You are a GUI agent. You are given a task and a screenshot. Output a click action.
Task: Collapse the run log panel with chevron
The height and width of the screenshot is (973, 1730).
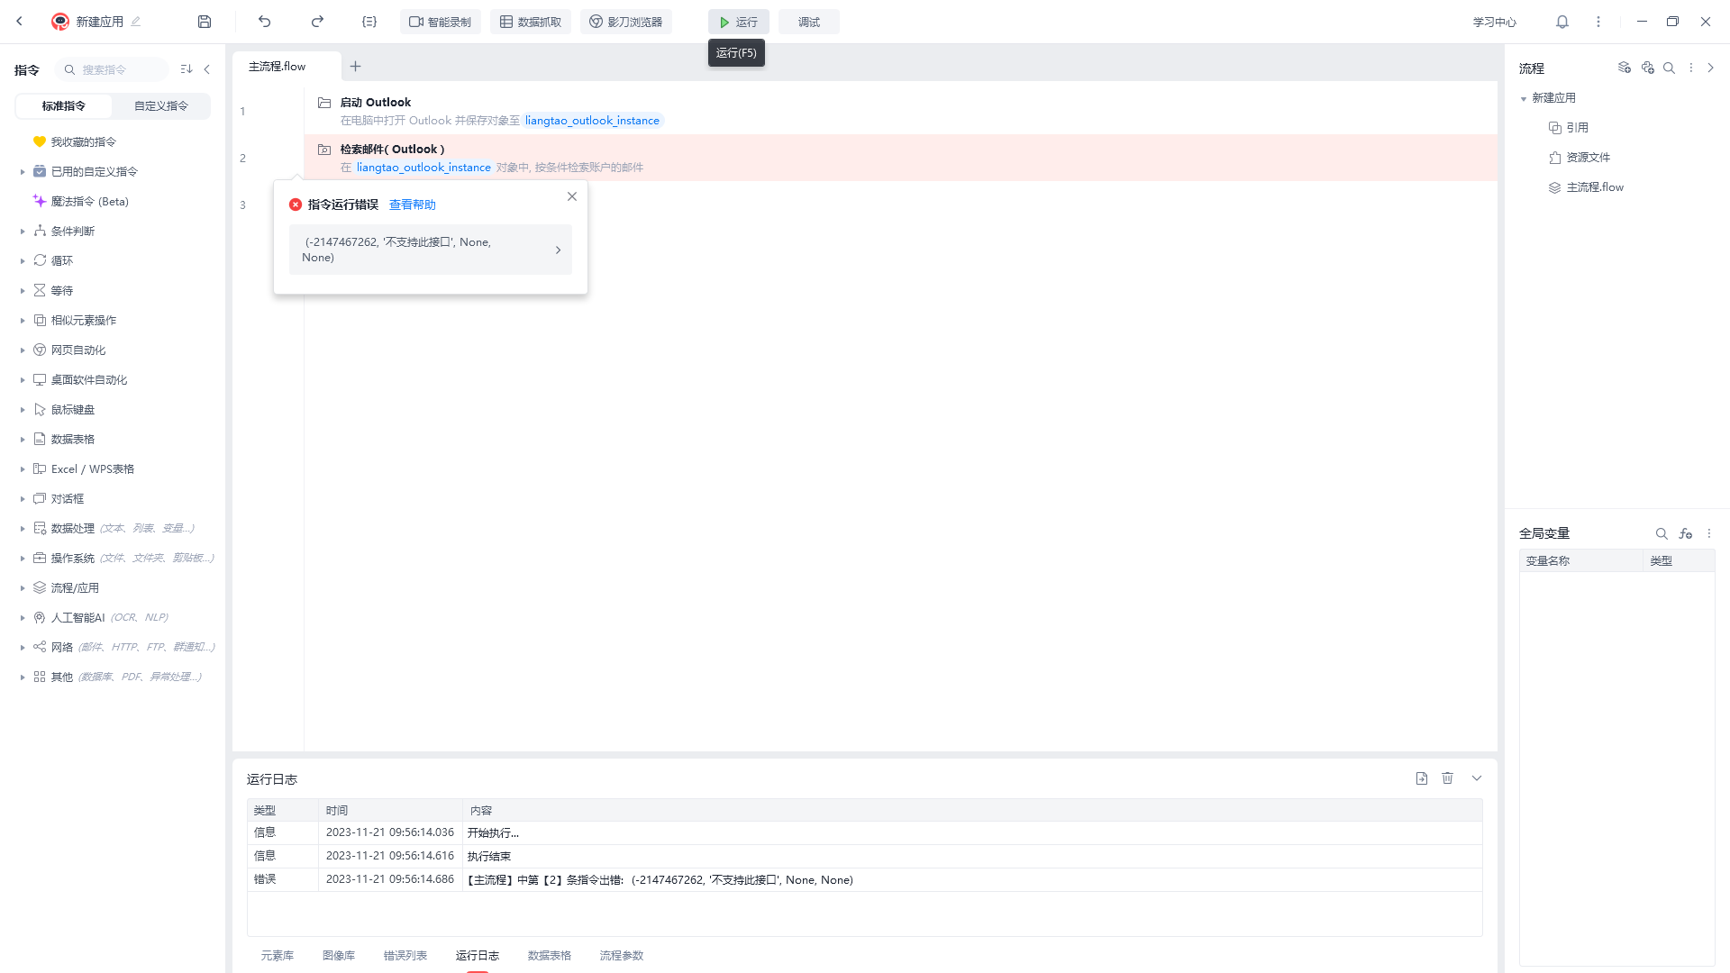tap(1477, 778)
